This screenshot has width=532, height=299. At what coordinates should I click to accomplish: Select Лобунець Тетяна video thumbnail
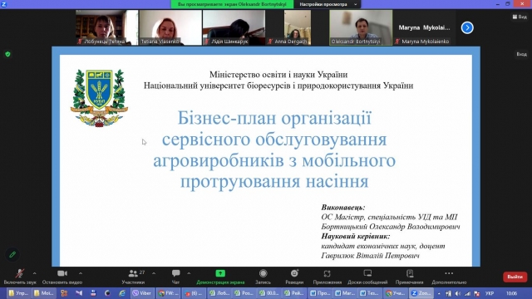pos(106,27)
